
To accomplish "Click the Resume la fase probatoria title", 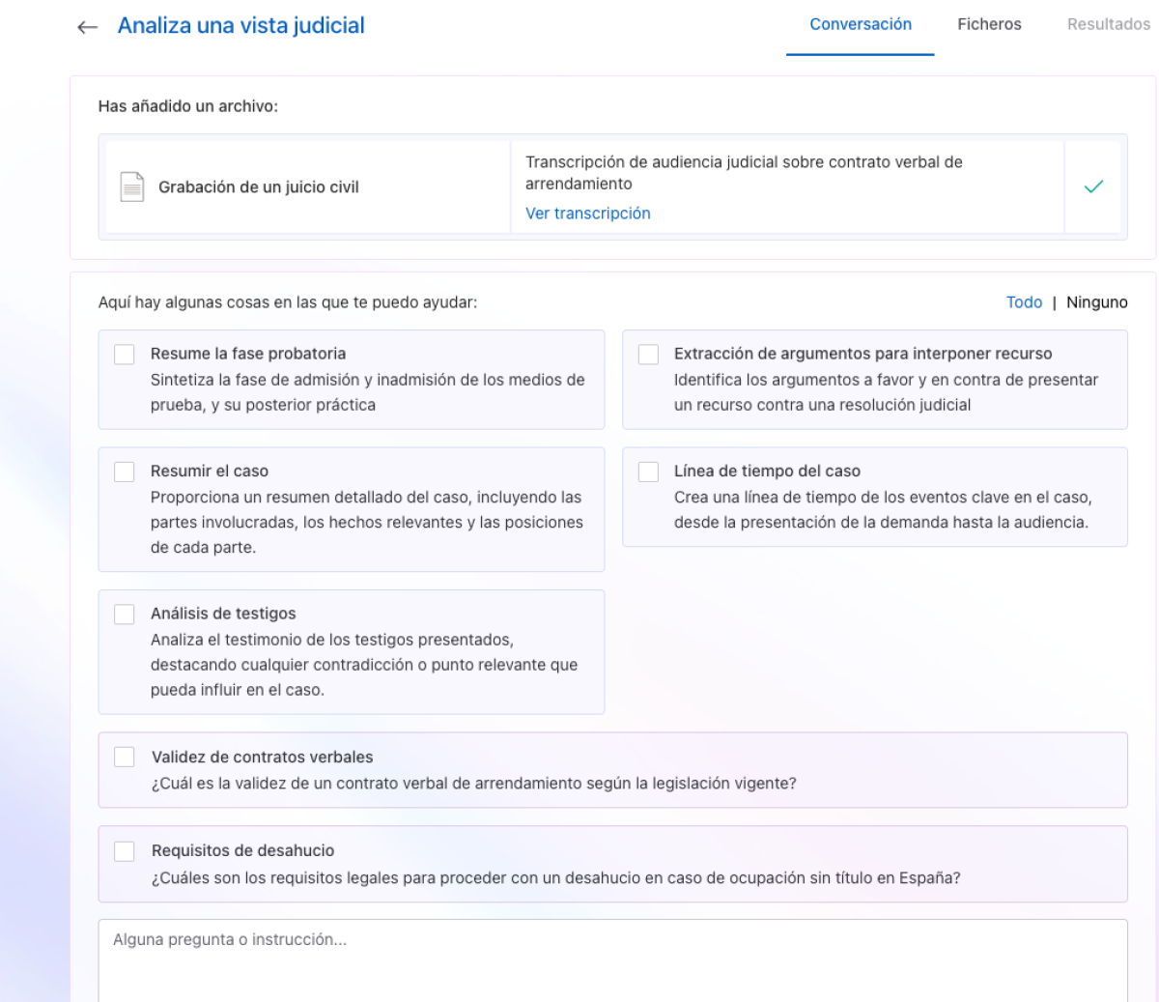I will point(248,354).
